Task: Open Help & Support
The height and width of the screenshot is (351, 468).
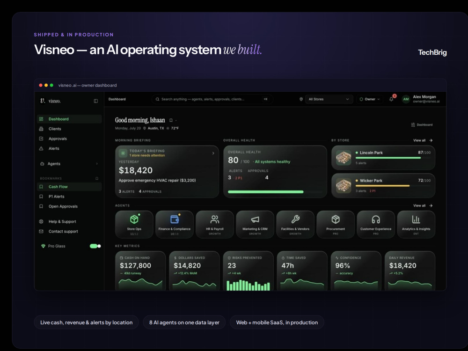Action: [69, 221]
